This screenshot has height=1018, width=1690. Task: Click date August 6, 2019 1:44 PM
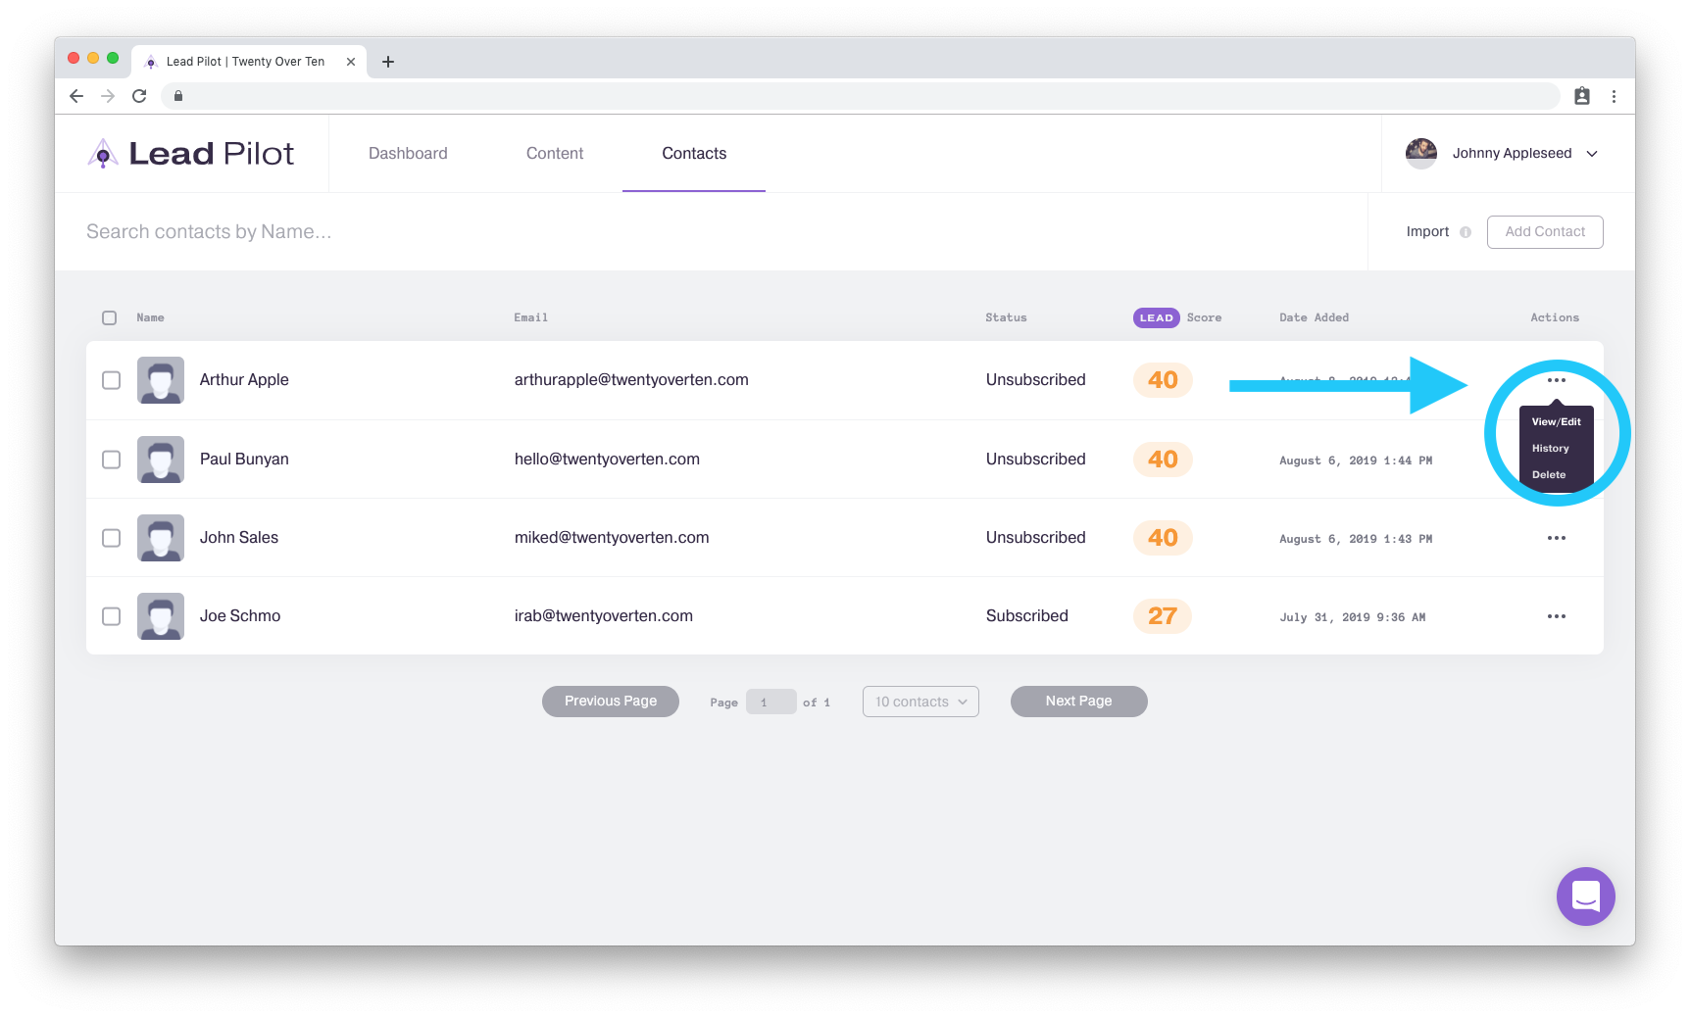(x=1356, y=461)
